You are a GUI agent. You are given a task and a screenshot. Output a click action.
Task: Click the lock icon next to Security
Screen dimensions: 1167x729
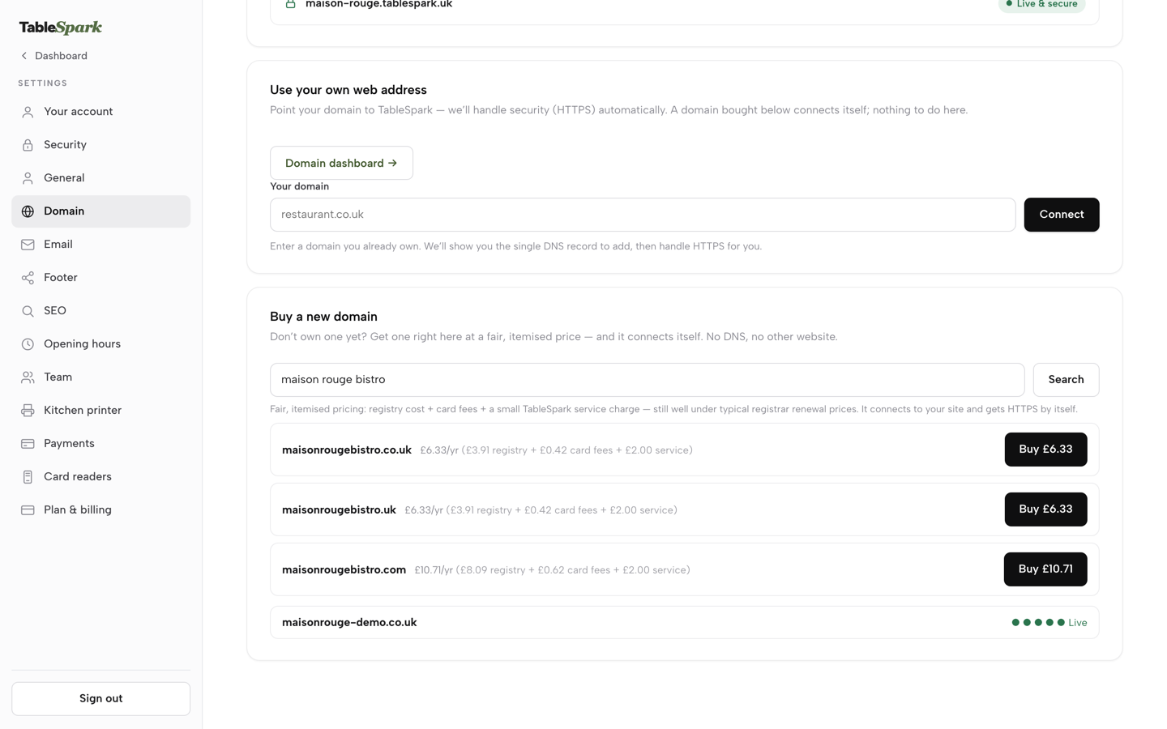pyautogui.click(x=28, y=145)
